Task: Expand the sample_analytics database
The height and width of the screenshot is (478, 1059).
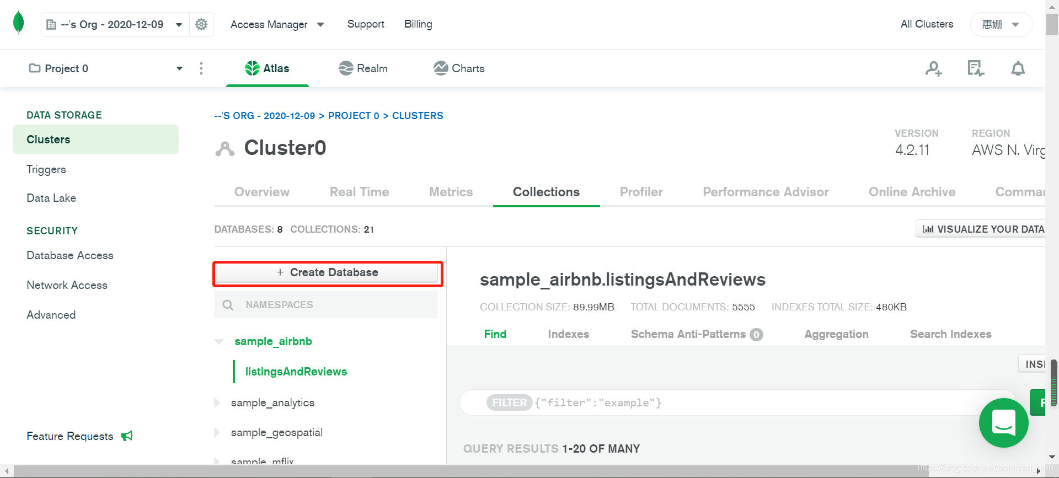Action: [217, 403]
